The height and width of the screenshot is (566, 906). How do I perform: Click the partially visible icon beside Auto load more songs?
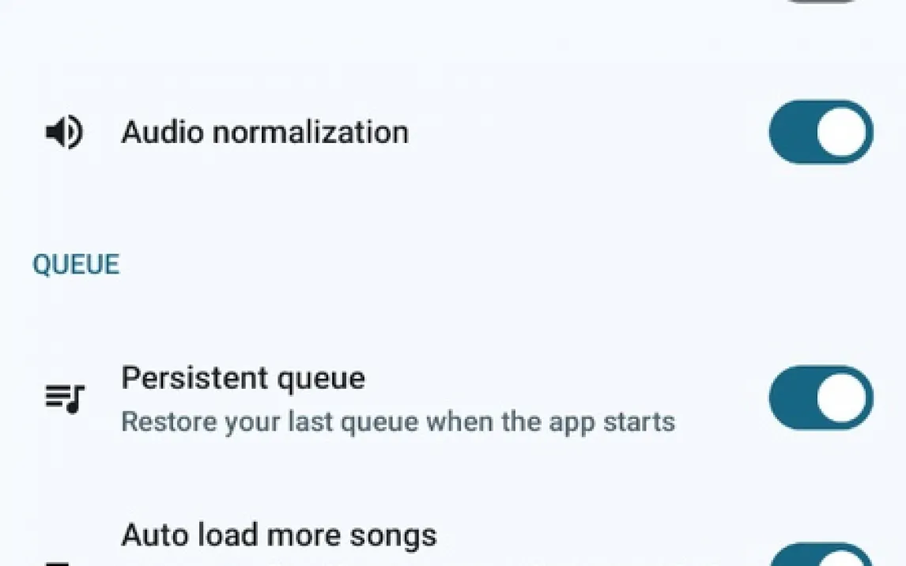(x=59, y=561)
